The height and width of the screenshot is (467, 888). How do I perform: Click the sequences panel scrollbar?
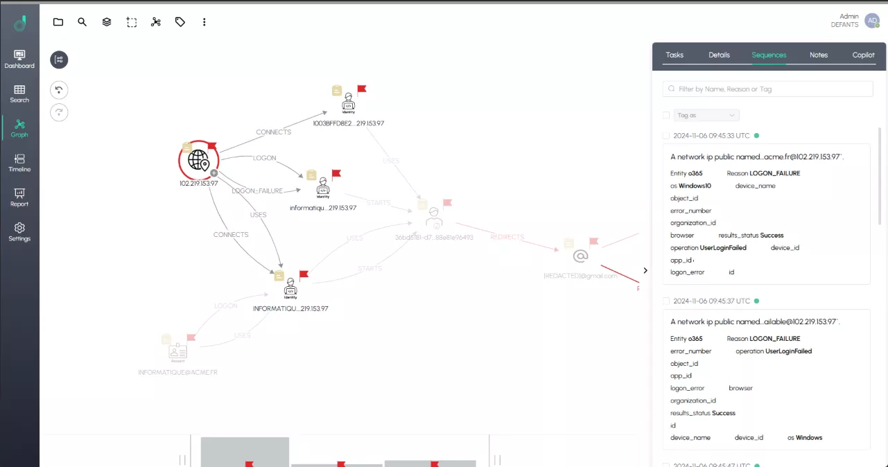coord(880,177)
